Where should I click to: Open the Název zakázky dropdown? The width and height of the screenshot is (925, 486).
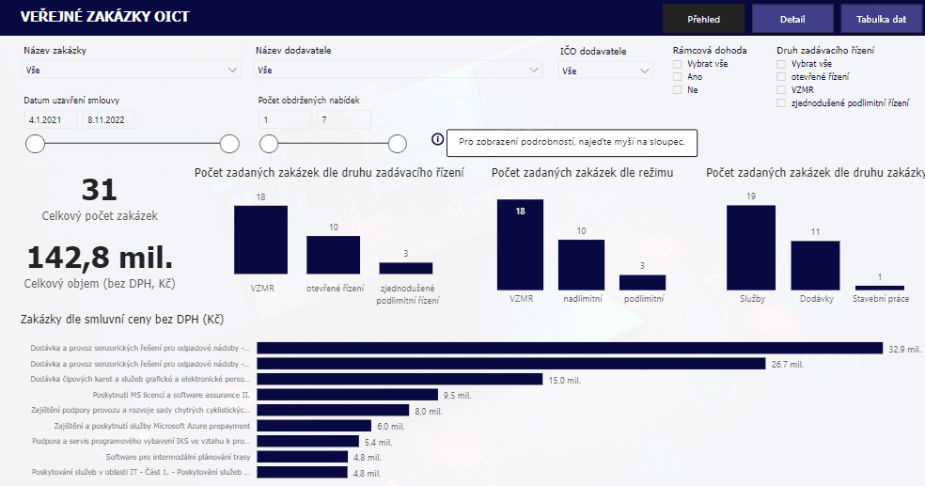click(x=132, y=70)
